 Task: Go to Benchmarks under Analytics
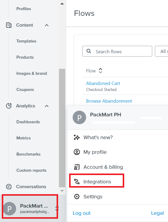pyautogui.click(x=29, y=154)
